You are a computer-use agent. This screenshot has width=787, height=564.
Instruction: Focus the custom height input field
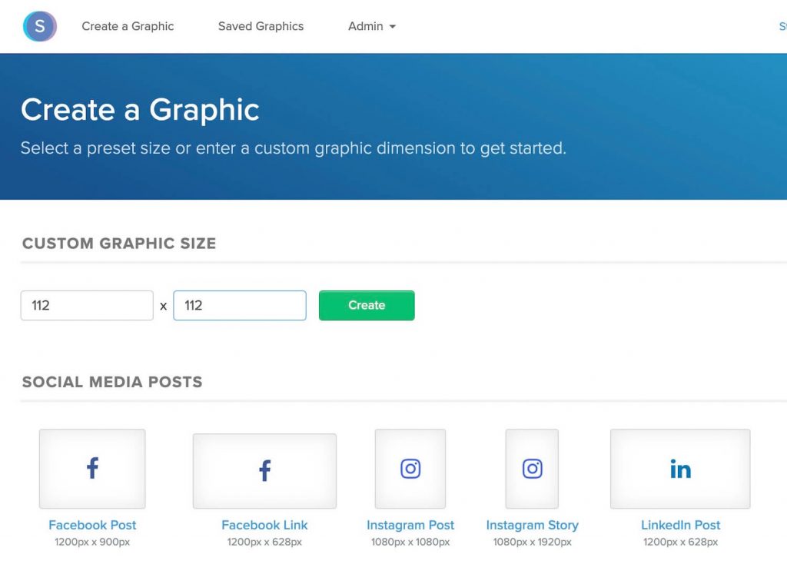[x=240, y=305]
